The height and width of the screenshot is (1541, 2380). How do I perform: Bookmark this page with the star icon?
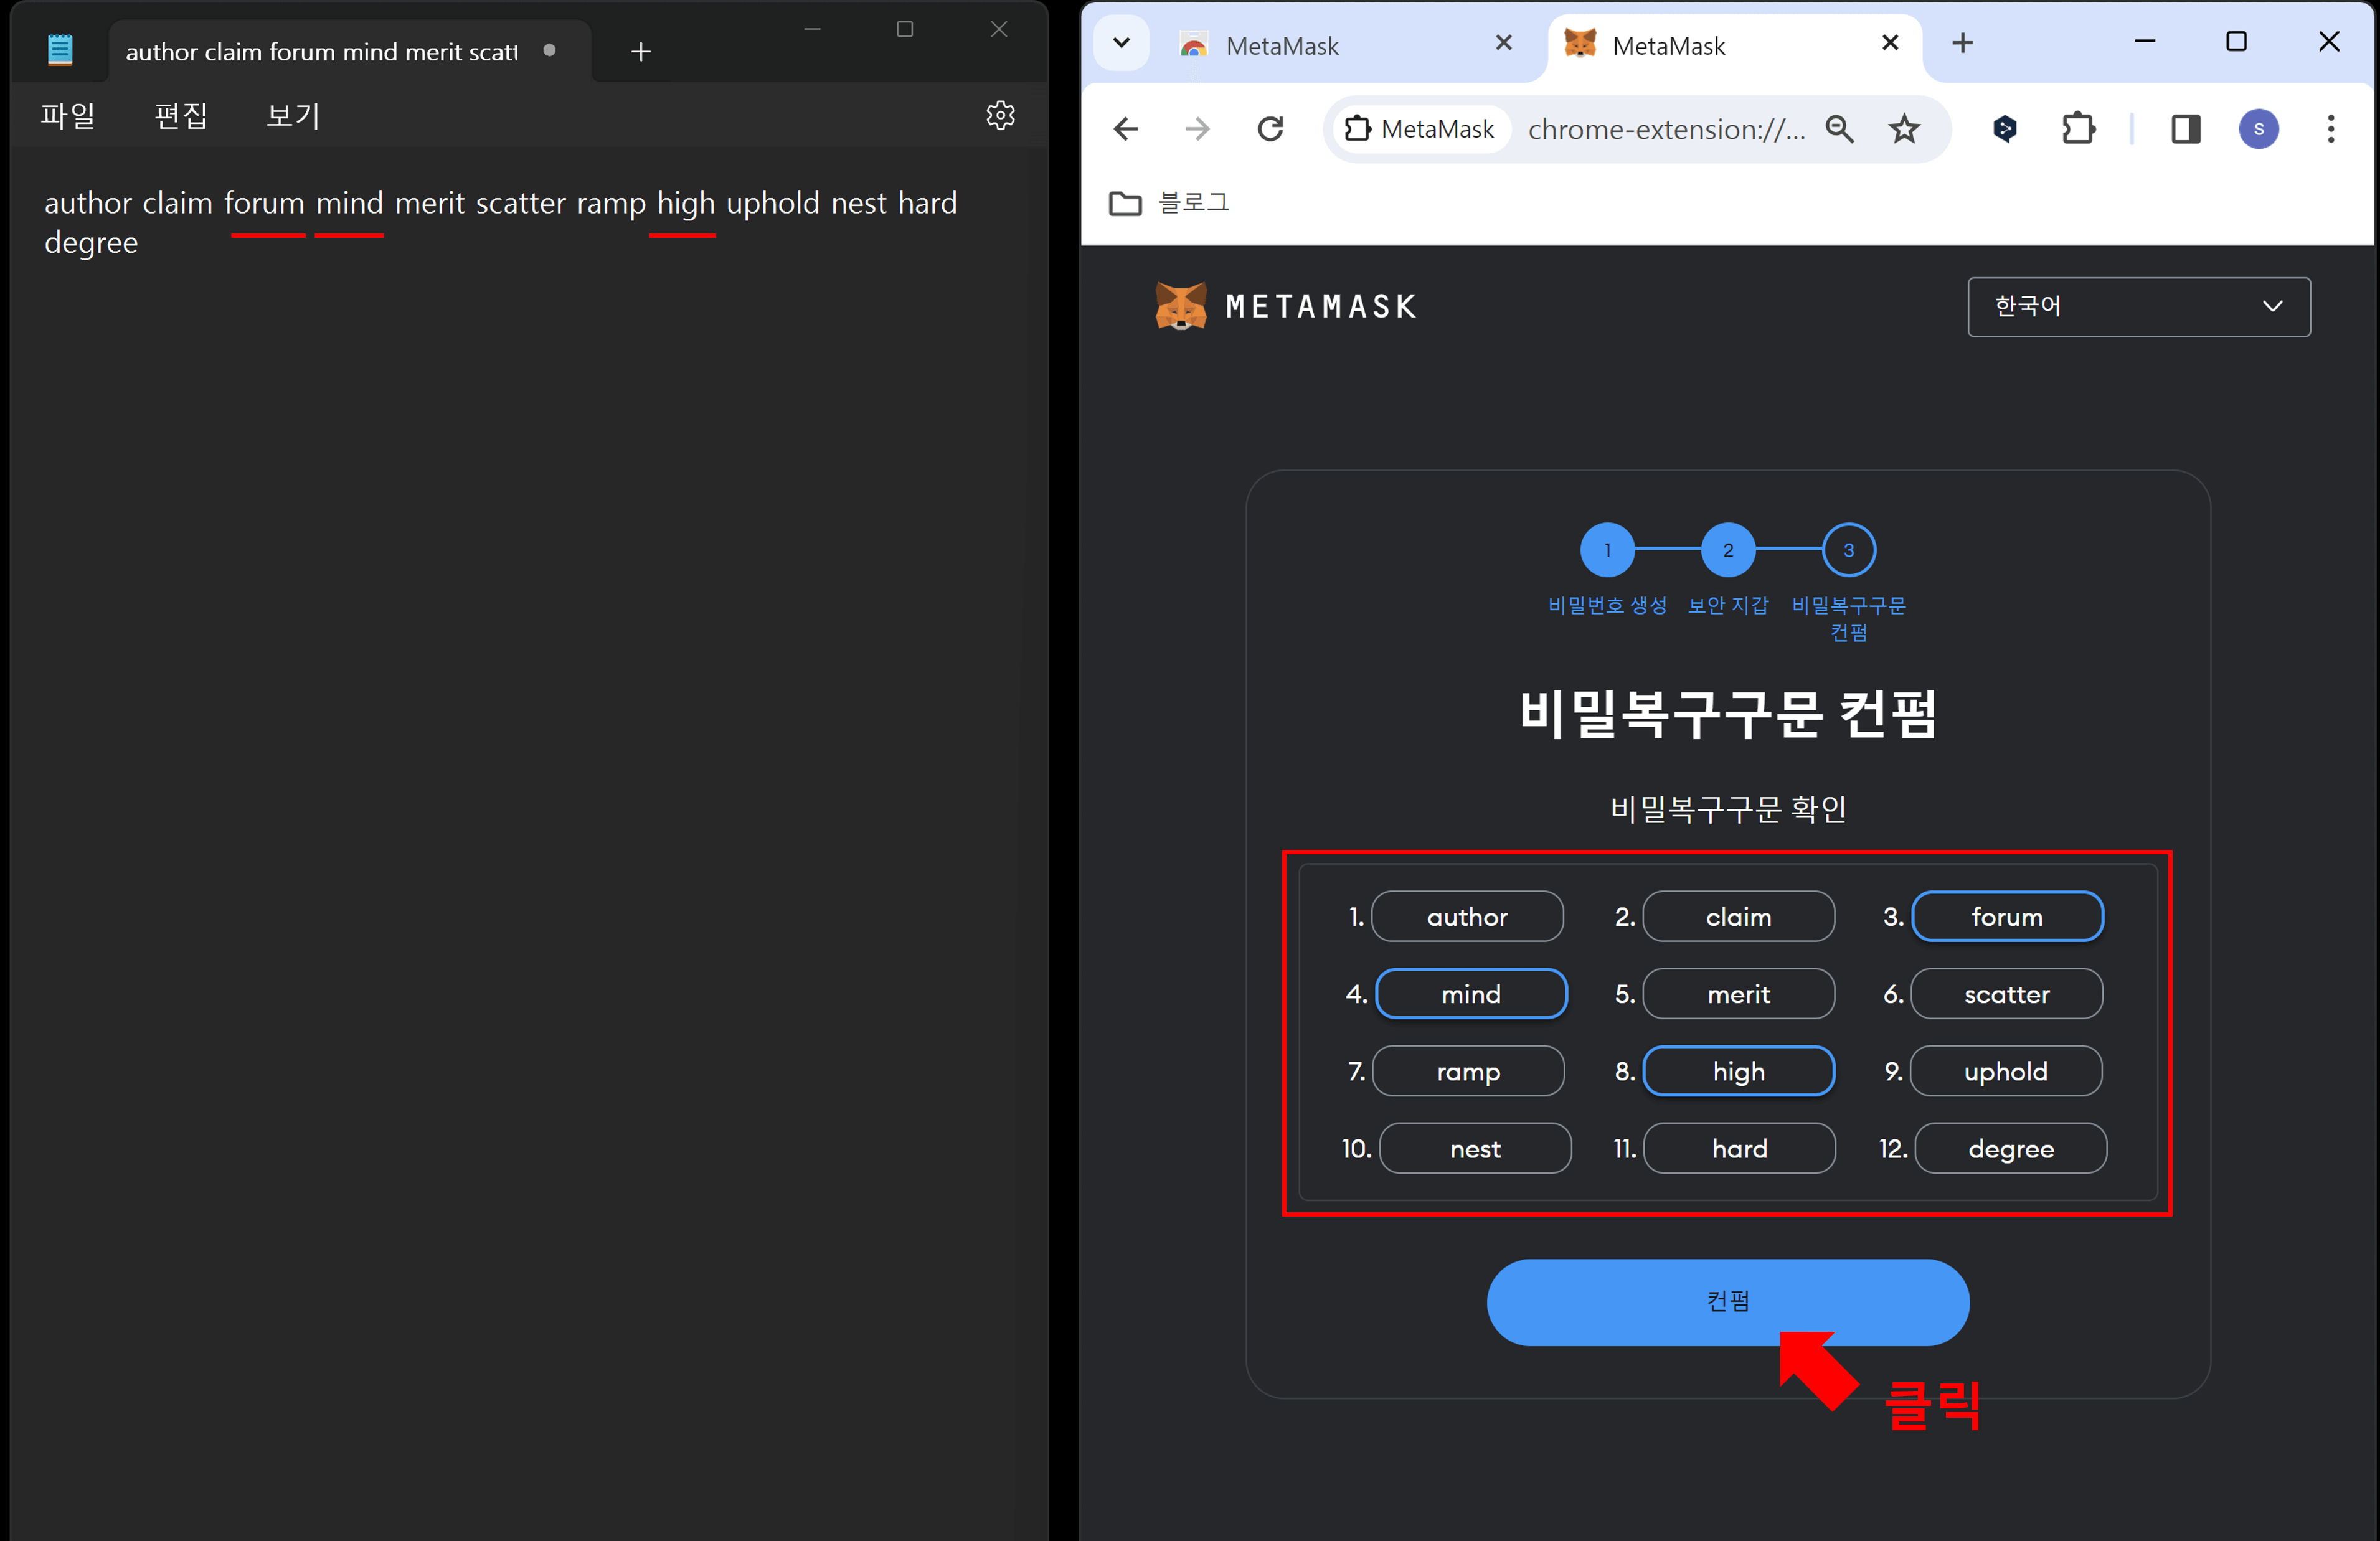point(1904,129)
